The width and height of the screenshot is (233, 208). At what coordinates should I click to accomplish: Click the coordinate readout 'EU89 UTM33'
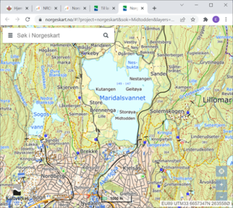pos(195,203)
